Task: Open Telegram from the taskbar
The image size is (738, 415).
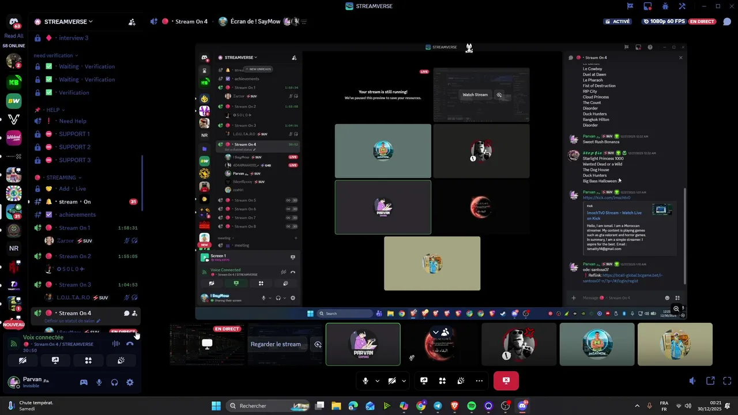Action: [x=438, y=406]
